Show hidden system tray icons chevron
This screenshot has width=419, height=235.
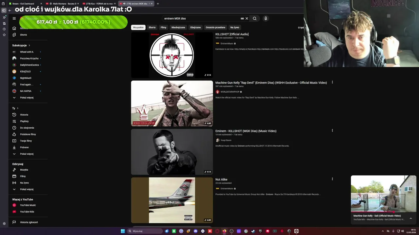383,231
